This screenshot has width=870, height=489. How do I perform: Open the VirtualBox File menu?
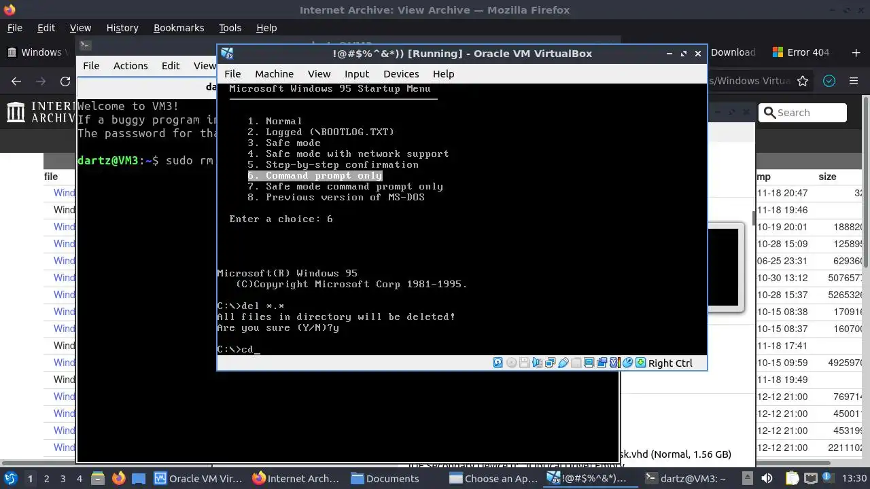point(232,74)
